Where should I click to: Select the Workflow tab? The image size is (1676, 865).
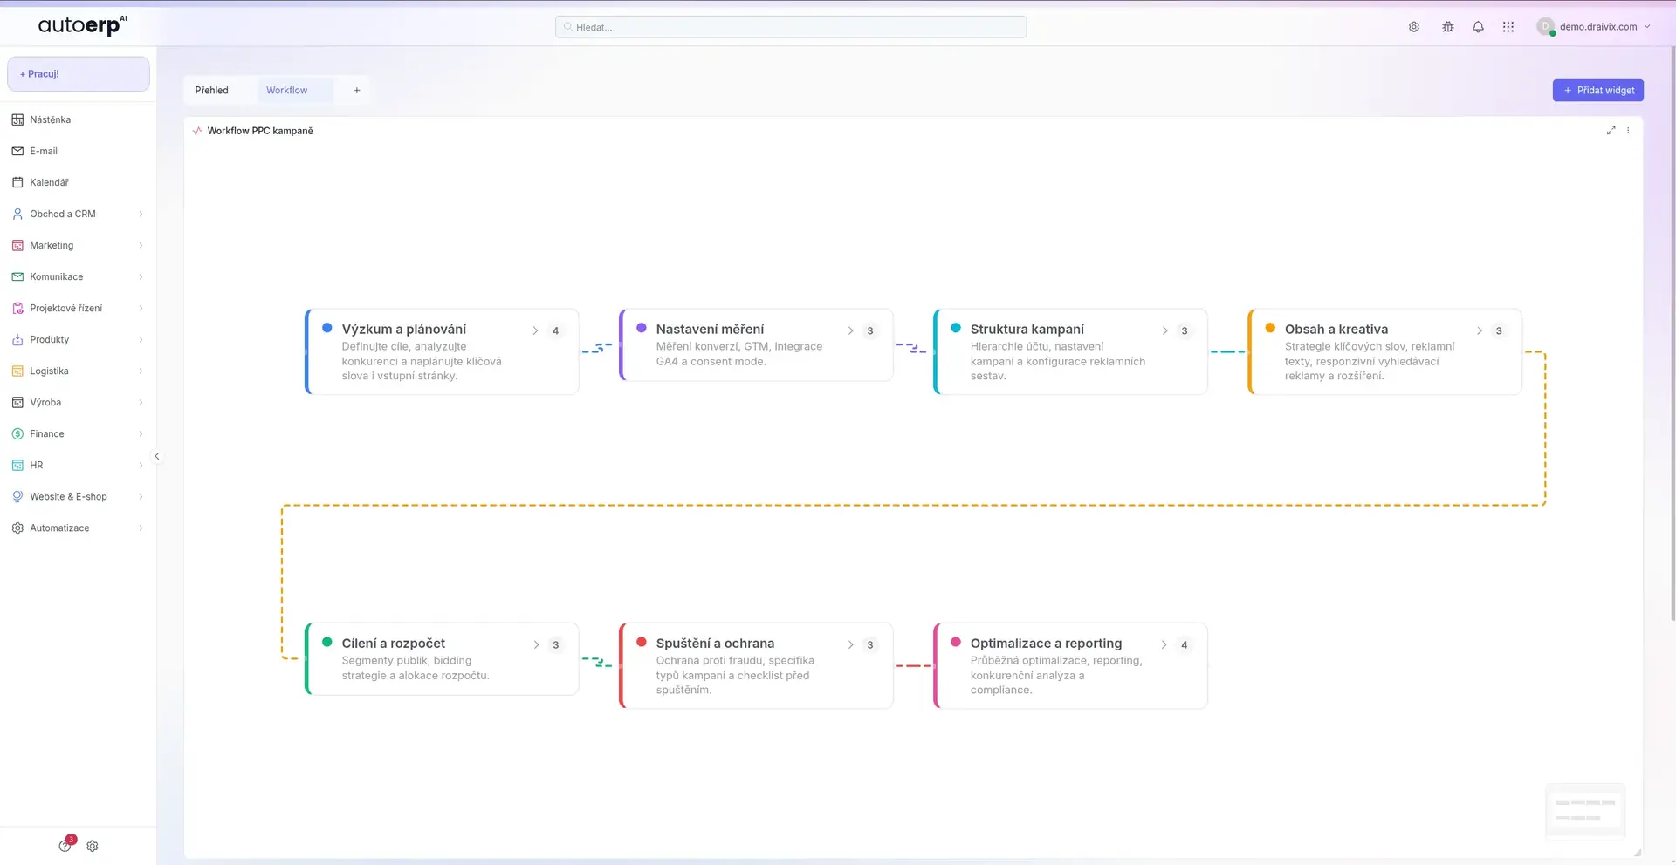pyautogui.click(x=286, y=90)
